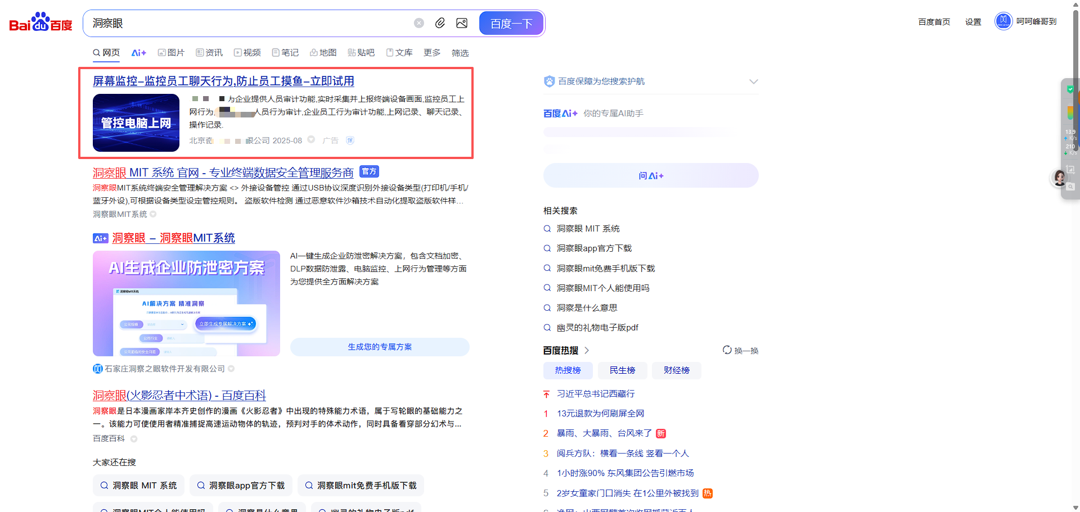Click the 百度Ai+ assistant logo
This screenshot has height=512, width=1080.
pyautogui.click(x=560, y=114)
